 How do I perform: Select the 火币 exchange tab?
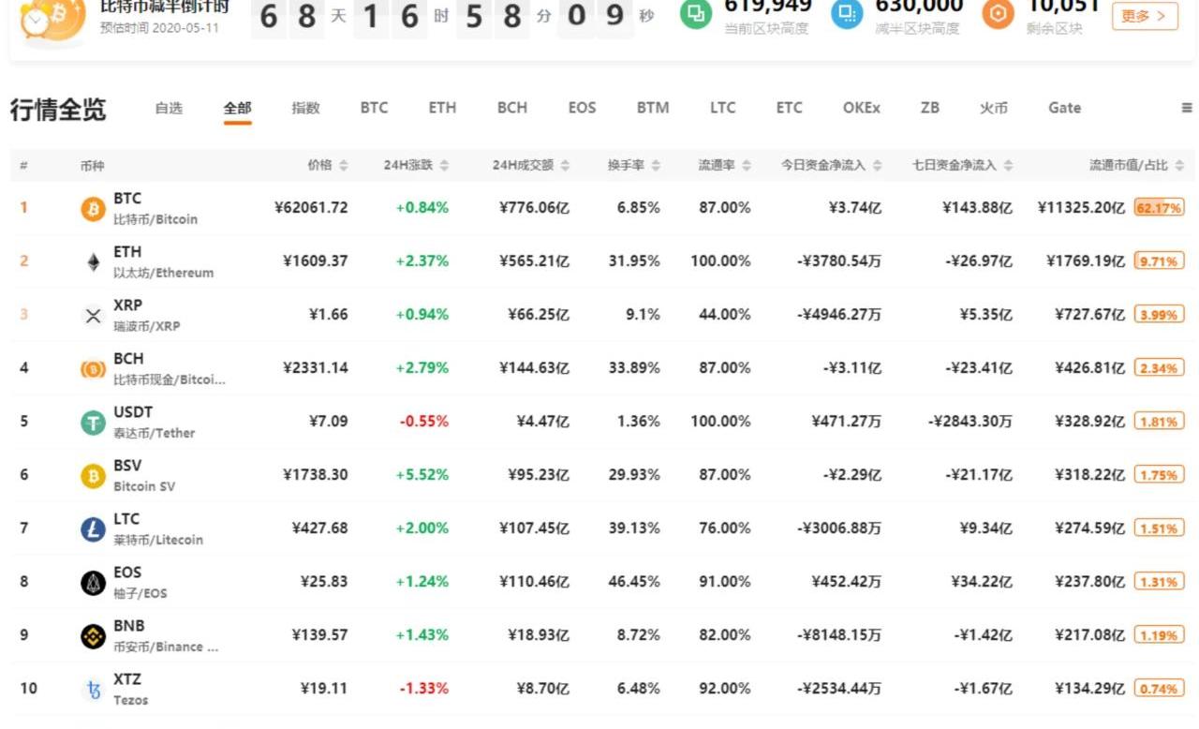click(993, 108)
